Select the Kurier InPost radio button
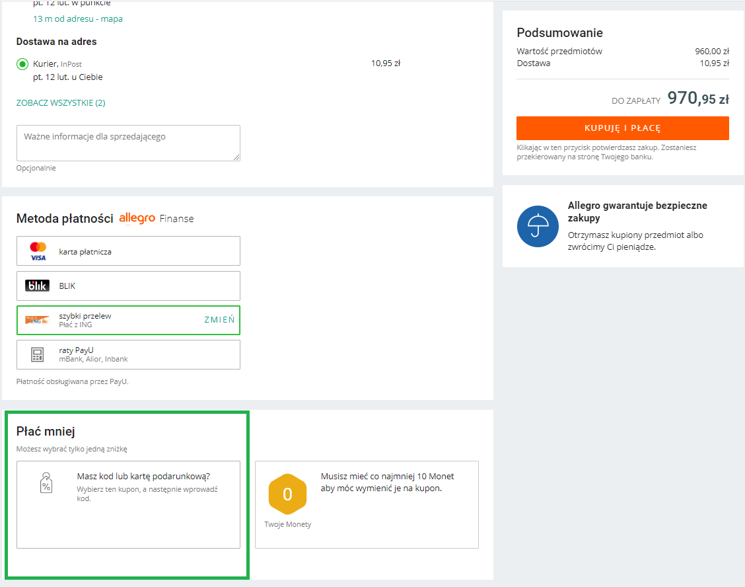 (x=22, y=64)
